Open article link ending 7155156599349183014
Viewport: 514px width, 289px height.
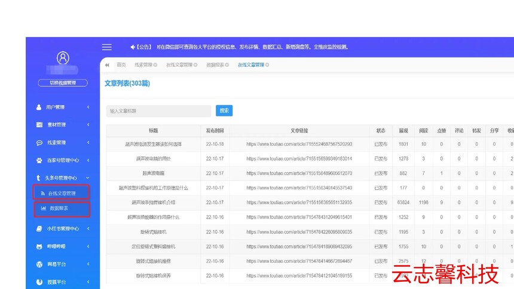[299, 159]
